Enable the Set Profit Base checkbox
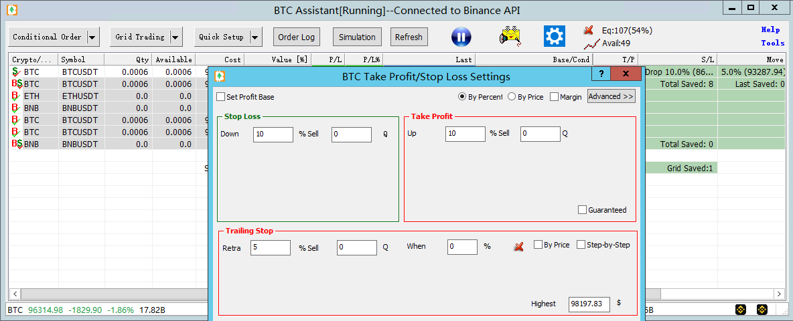The height and width of the screenshot is (321, 793). pyautogui.click(x=220, y=96)
